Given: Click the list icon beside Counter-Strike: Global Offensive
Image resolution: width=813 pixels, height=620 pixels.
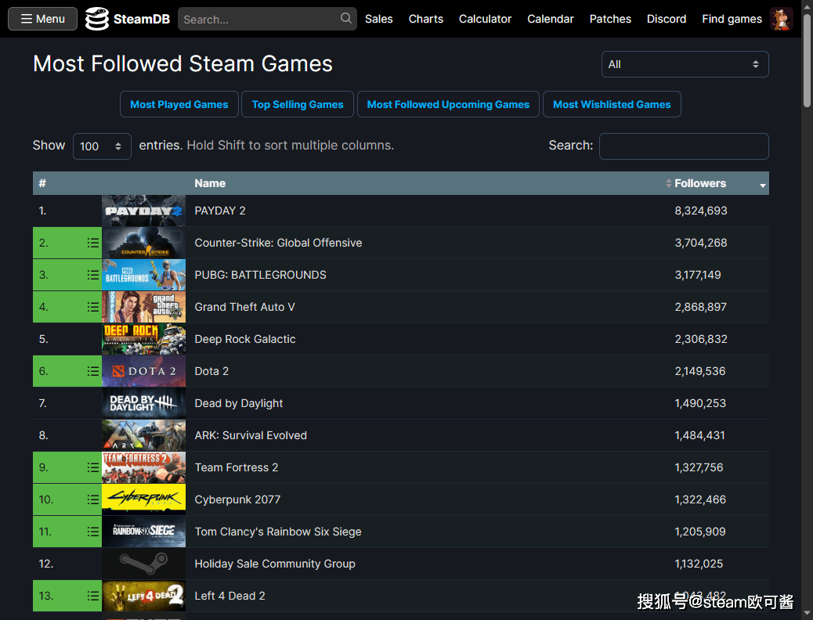Looking at the screenshot, I should click(x=92, y=242).
